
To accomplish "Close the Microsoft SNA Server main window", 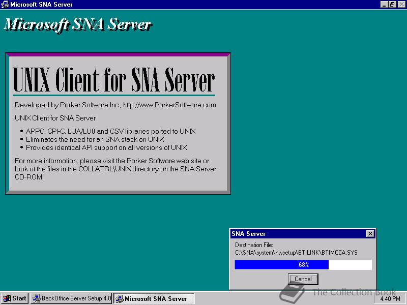I will [x=401, y=5].
